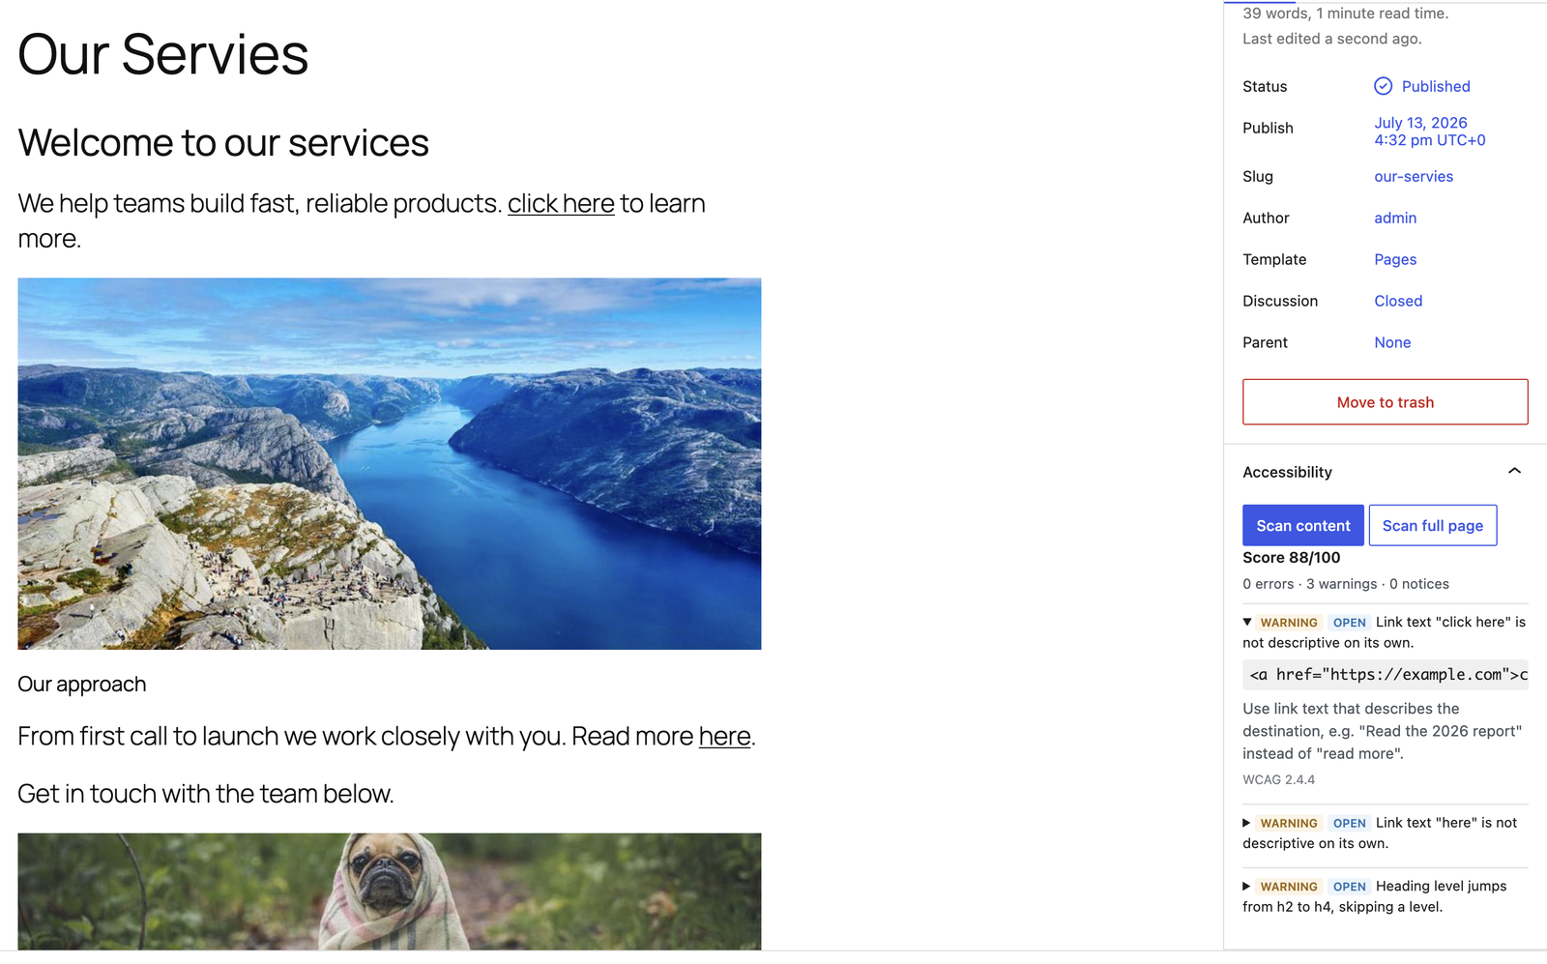Change the Closed discussion setting
The width and height of the screenshot is (1547, 964).
tap(1397, 301)
